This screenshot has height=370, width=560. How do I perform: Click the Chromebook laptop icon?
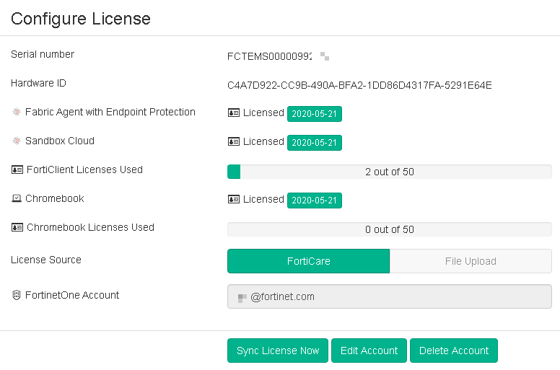[17, 198]
